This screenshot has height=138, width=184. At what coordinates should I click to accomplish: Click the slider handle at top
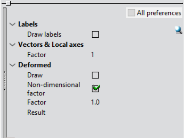coord(8,3)
